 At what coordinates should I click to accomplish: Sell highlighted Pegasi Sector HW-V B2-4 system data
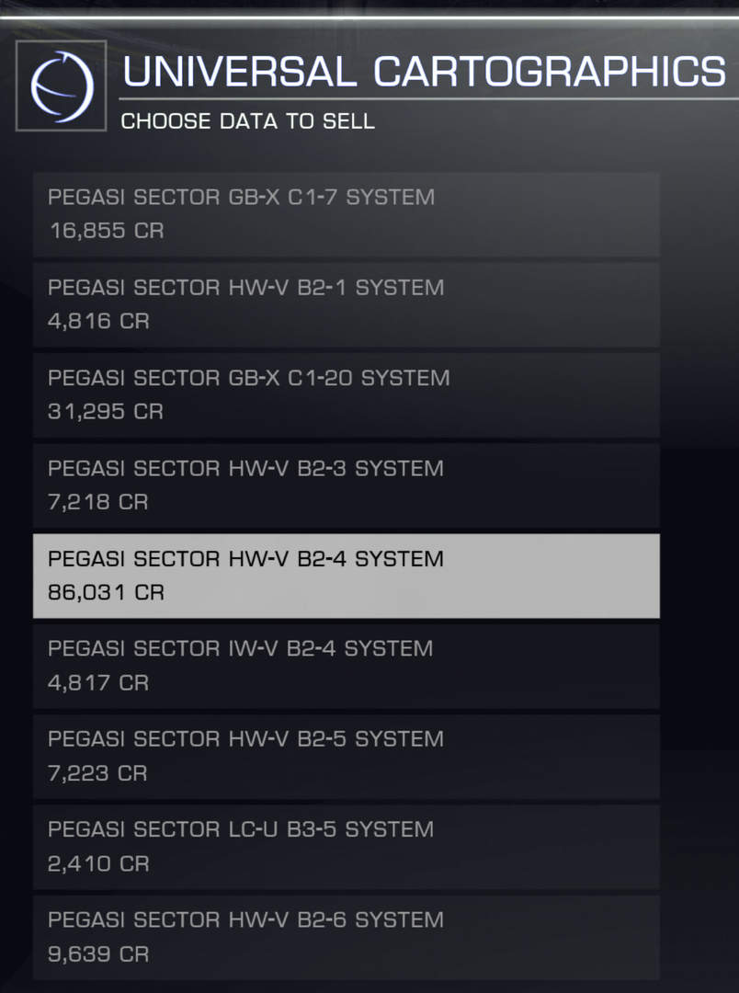point(347,576)
